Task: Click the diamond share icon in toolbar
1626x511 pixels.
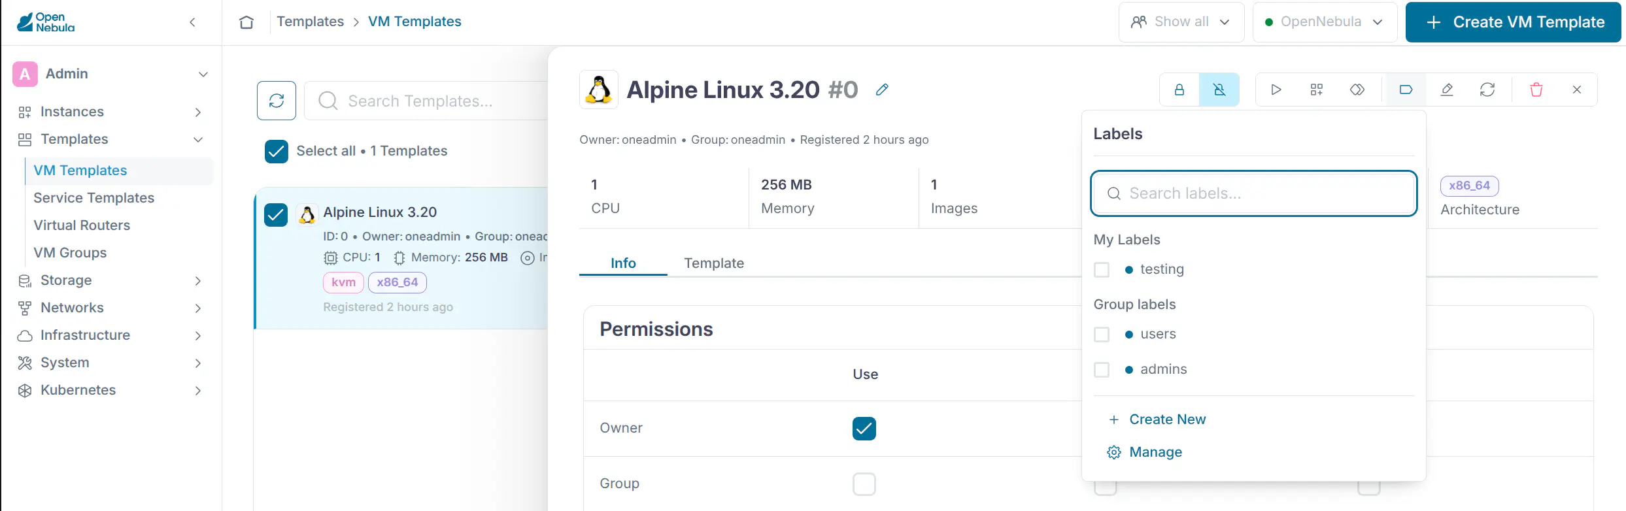Action: pyautogui.click(x=1357, y=90)
